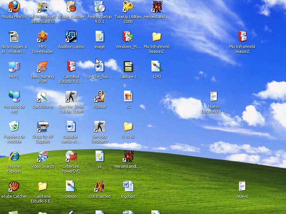Image resolution: width=286 pixels, height=214 pixels.
Task: Open the U vs AL folder
Action: (x=128, y=127)
